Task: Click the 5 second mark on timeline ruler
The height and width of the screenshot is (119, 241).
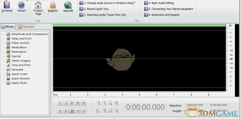Action: (x=139, y=95)
